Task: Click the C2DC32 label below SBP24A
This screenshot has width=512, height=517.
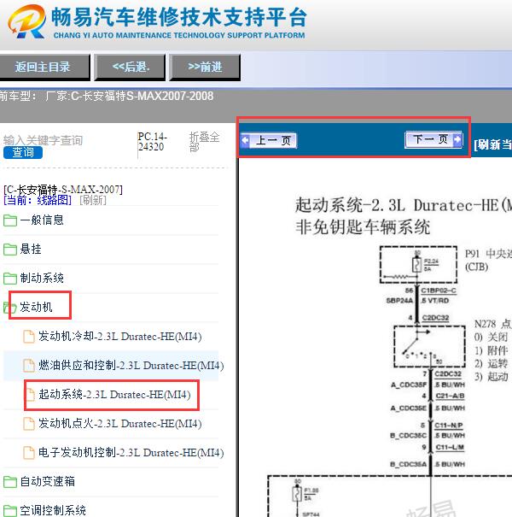Action: click(435, 318)
